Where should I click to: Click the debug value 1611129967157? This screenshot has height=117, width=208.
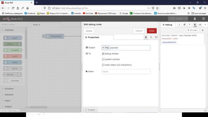(x=169, y=42)
